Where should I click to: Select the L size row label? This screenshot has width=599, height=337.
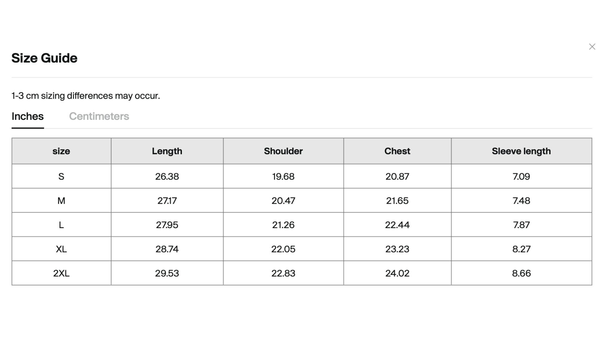tap(61, 225)
